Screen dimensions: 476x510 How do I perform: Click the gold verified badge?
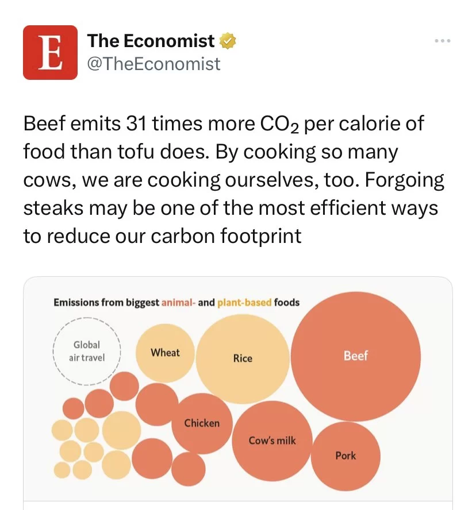point(228,41)
